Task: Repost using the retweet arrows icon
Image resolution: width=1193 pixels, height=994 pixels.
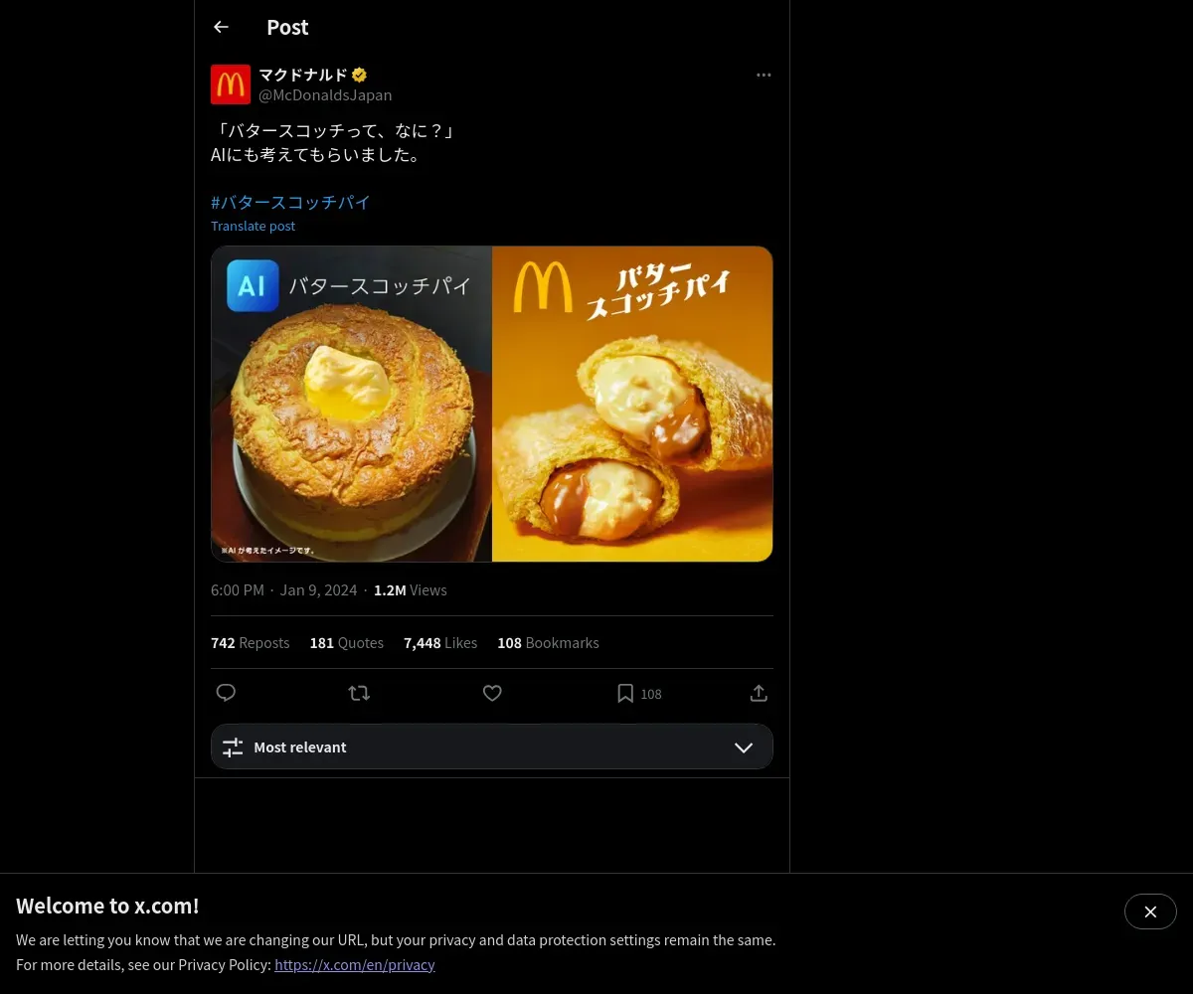Action: (x=359, y=693)
